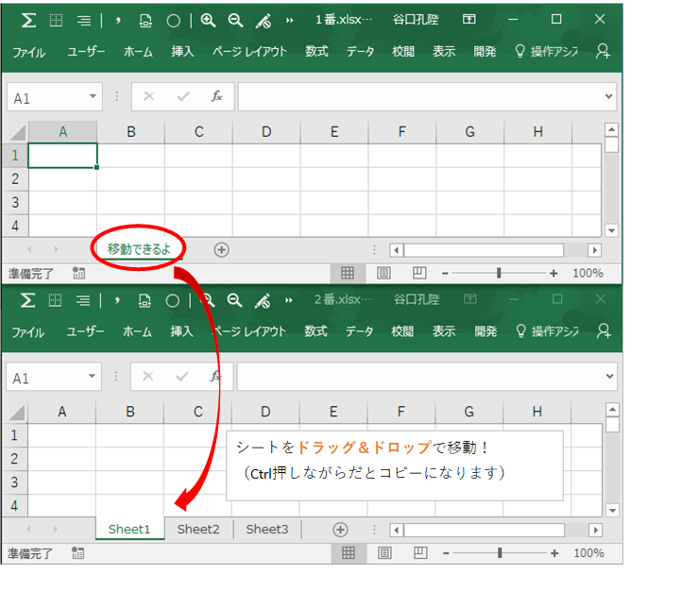Click AutoSum icon in 2番.xlsx window
Image resolution: width=681 pixels, height=591 pixels.
point(27,300)
